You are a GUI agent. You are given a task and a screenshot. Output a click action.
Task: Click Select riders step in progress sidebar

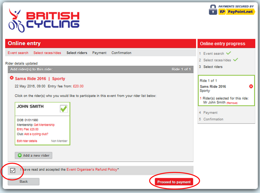point(213,67)
